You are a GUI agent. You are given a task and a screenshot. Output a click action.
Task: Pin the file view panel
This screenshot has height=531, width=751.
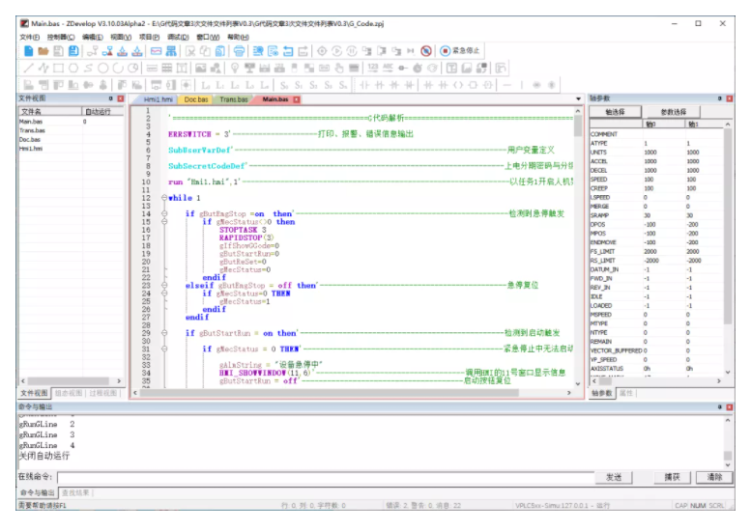[x=110, y=98]
